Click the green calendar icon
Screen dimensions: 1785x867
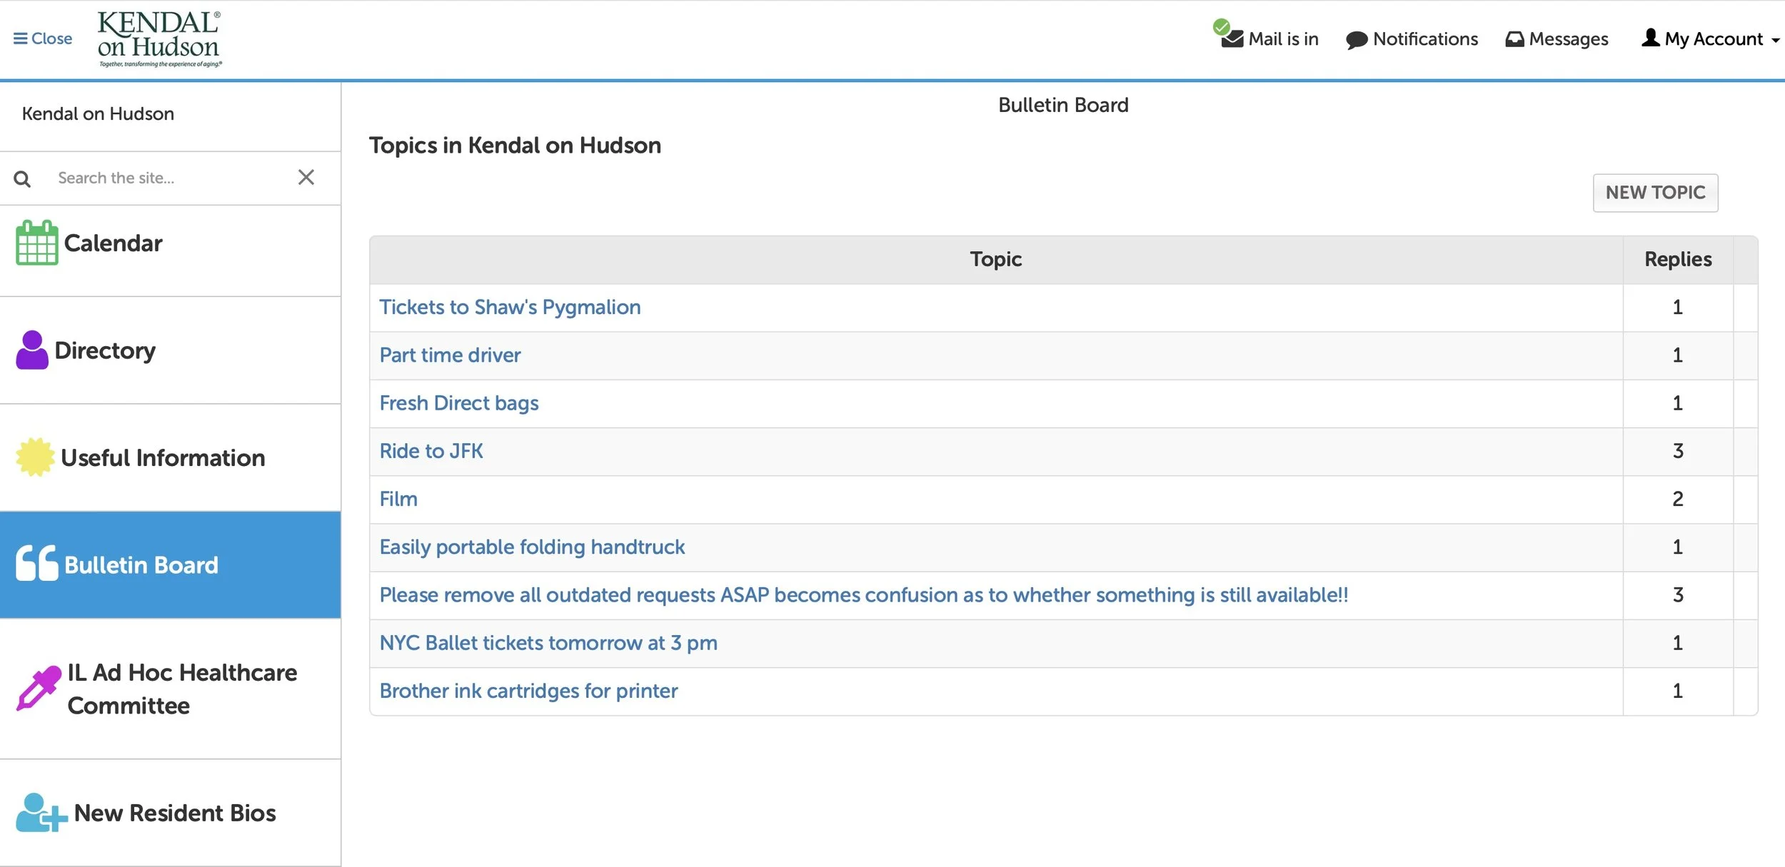tap(36, 243)
